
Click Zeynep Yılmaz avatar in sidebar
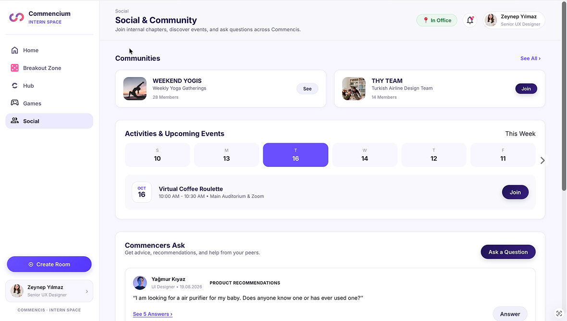[17, 291]
